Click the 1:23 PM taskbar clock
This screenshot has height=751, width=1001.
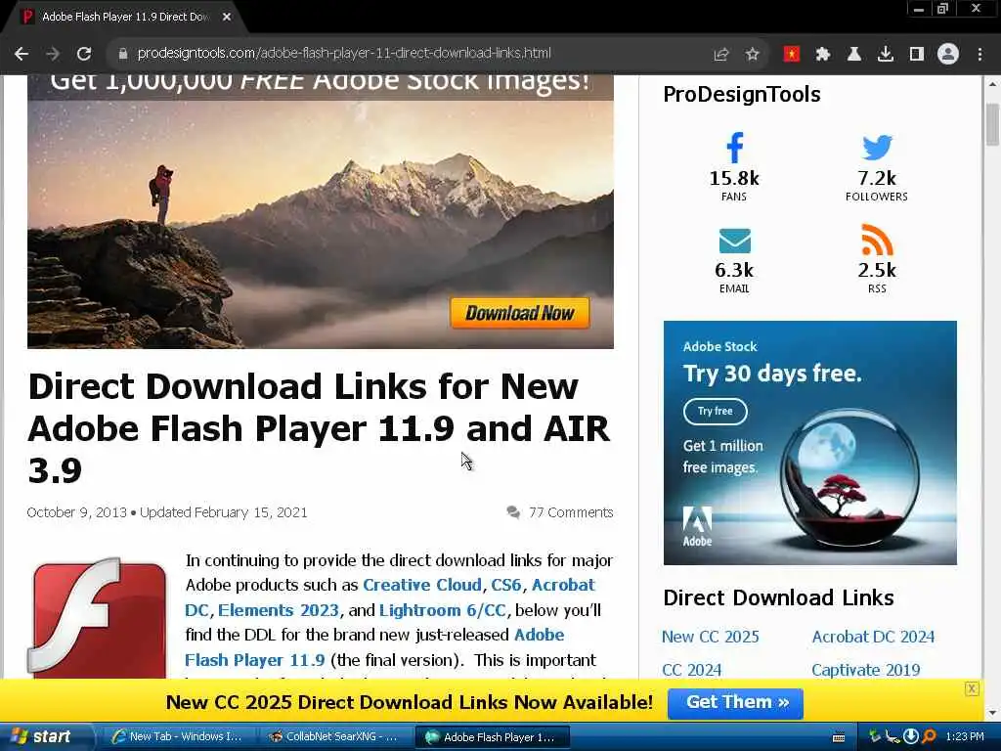point(965,737)
